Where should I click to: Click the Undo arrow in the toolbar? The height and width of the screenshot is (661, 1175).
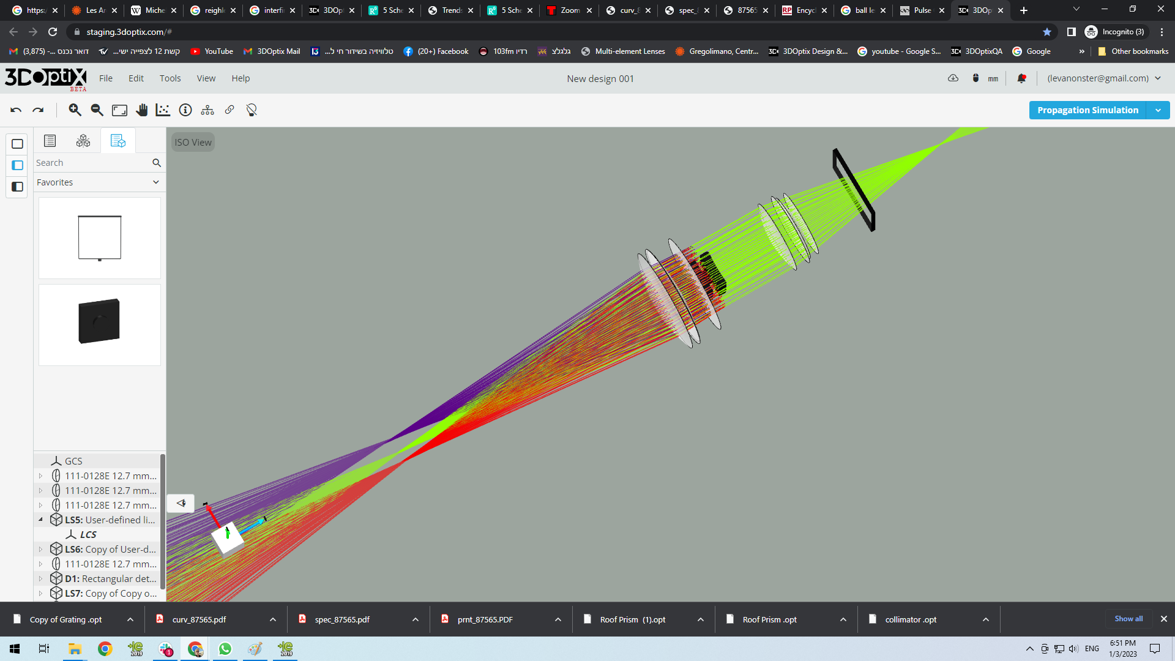[15, 110]
